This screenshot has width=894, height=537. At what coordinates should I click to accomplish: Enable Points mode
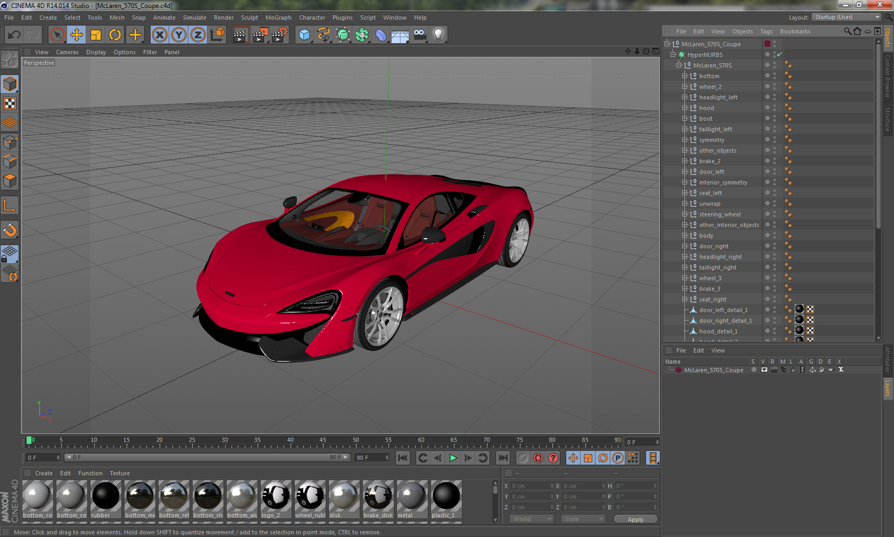[x=10, y=142]
